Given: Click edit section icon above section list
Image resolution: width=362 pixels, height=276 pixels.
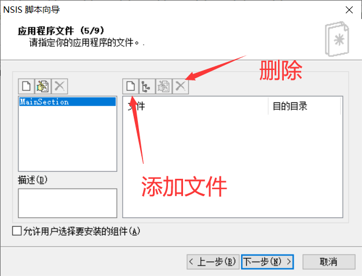Looking at the screenshot, I should pyautogui.click(x=43, y=86).
